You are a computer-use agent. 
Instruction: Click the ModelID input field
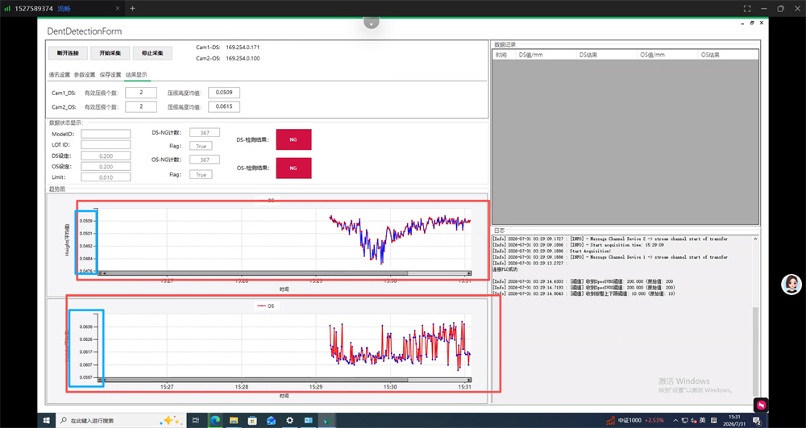(x=106, y=134)
